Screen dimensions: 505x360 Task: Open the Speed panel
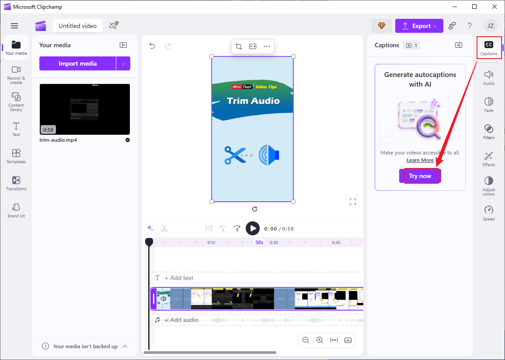tap(488, 213)
